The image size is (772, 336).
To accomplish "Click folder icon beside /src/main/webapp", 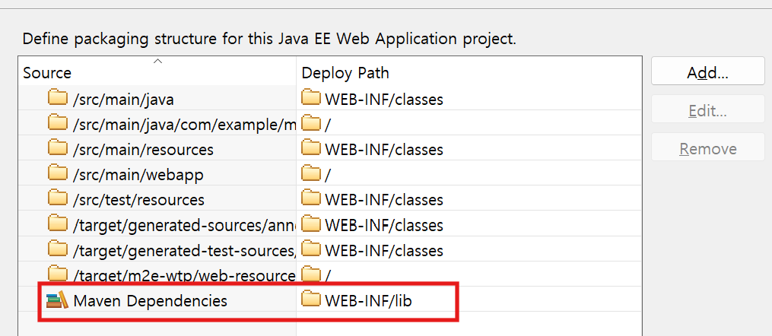I will tap(58, 174).
